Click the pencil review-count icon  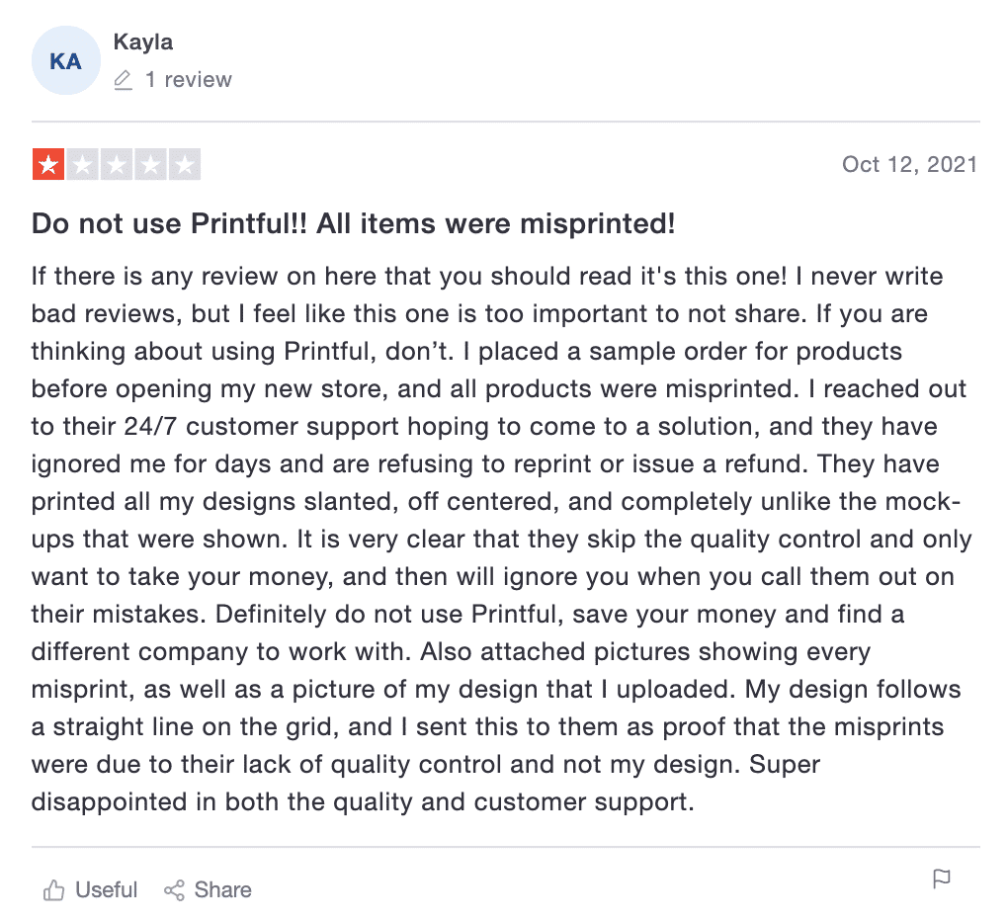point(123,80)
